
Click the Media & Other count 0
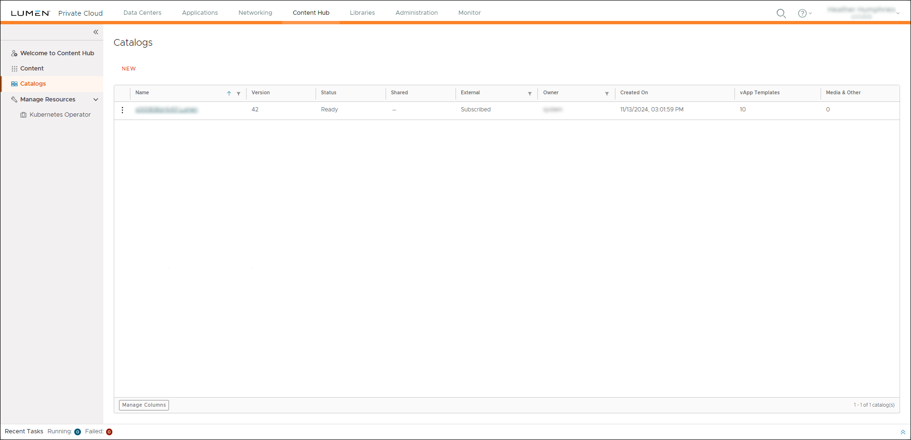828,110
